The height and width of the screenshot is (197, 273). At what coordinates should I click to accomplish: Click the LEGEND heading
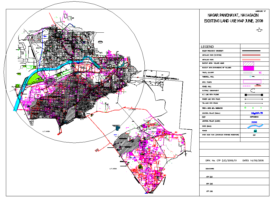pos(207,47)
